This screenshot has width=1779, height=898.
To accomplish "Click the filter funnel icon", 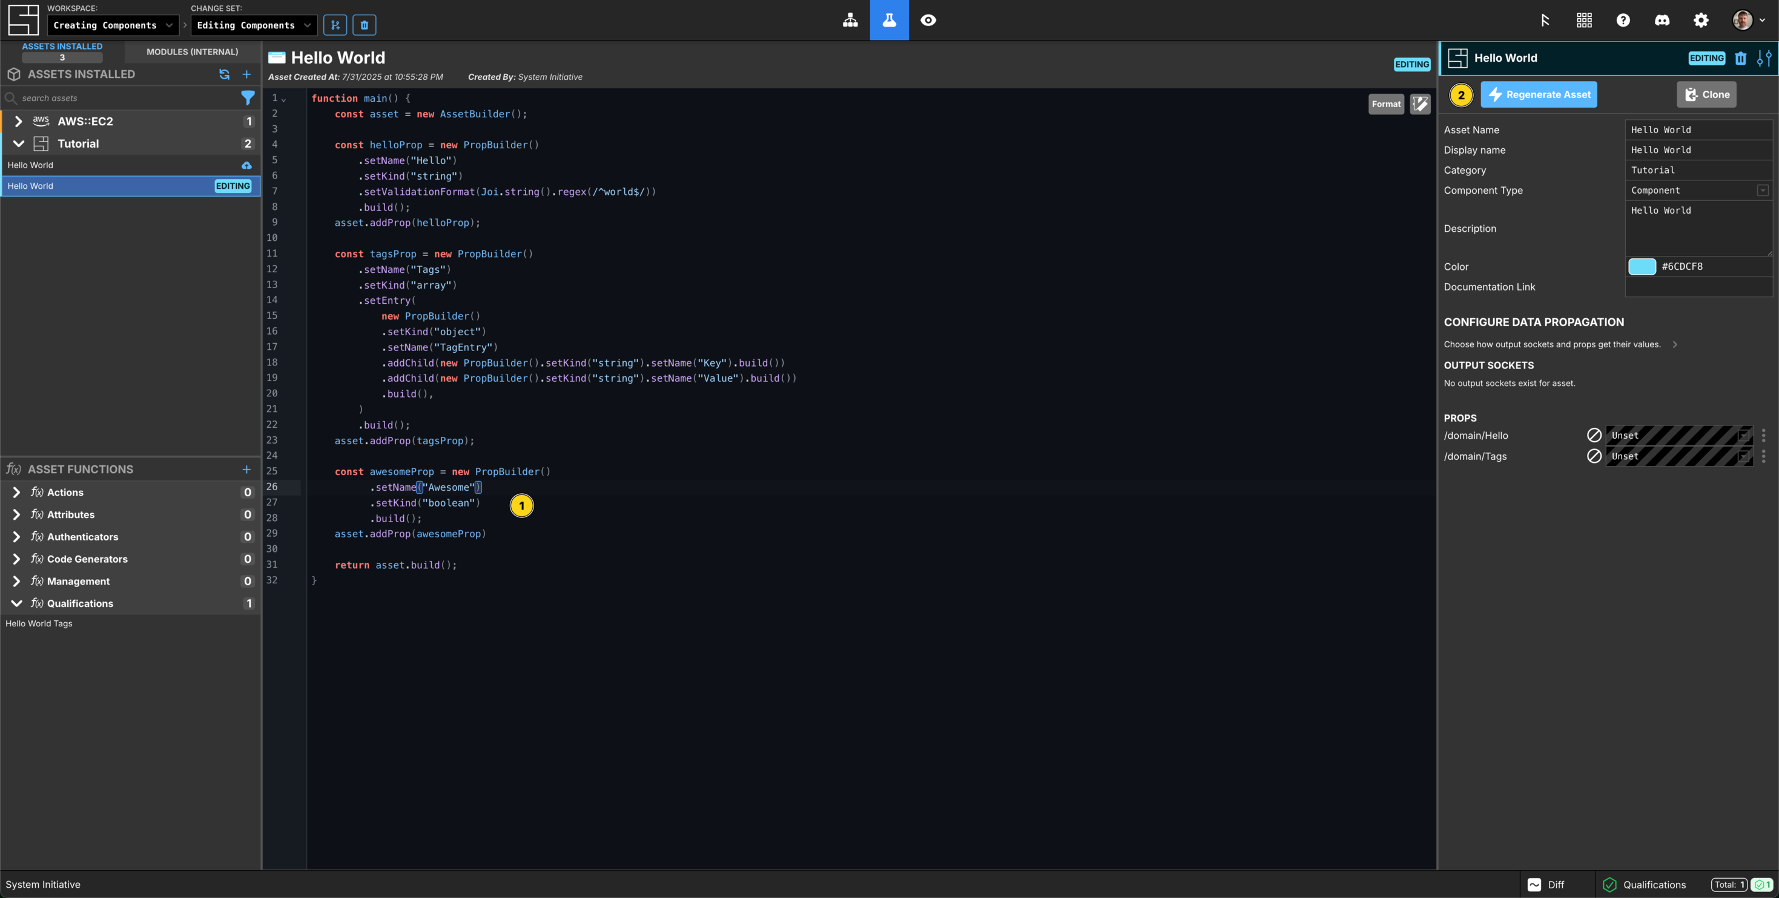I will pos(247,98).
